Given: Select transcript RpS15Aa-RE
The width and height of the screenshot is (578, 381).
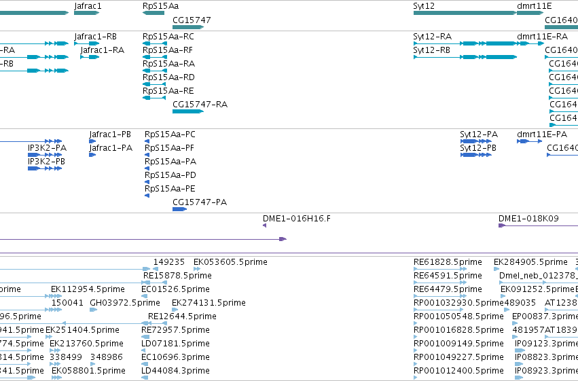Looking at the screenshot, I should 168,92.
